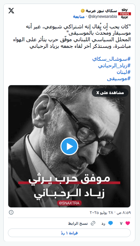Play the embedded video
This screenshot has width=140, height=246.
69,146
